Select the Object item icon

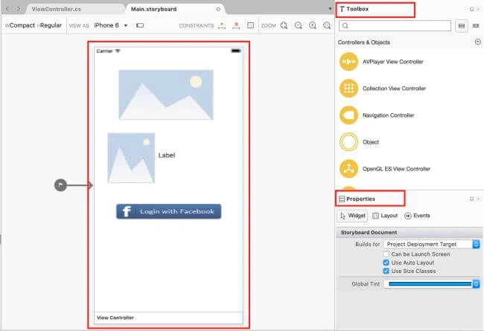(348, 142)
